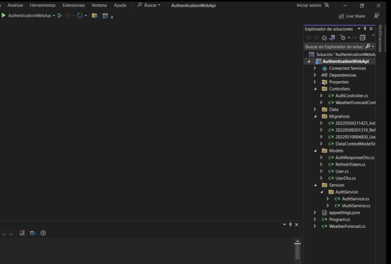Viewport: 391px width, 264px height.
Task: Open the feedback icon beside Live Share
Action: [x=376, y=16]
